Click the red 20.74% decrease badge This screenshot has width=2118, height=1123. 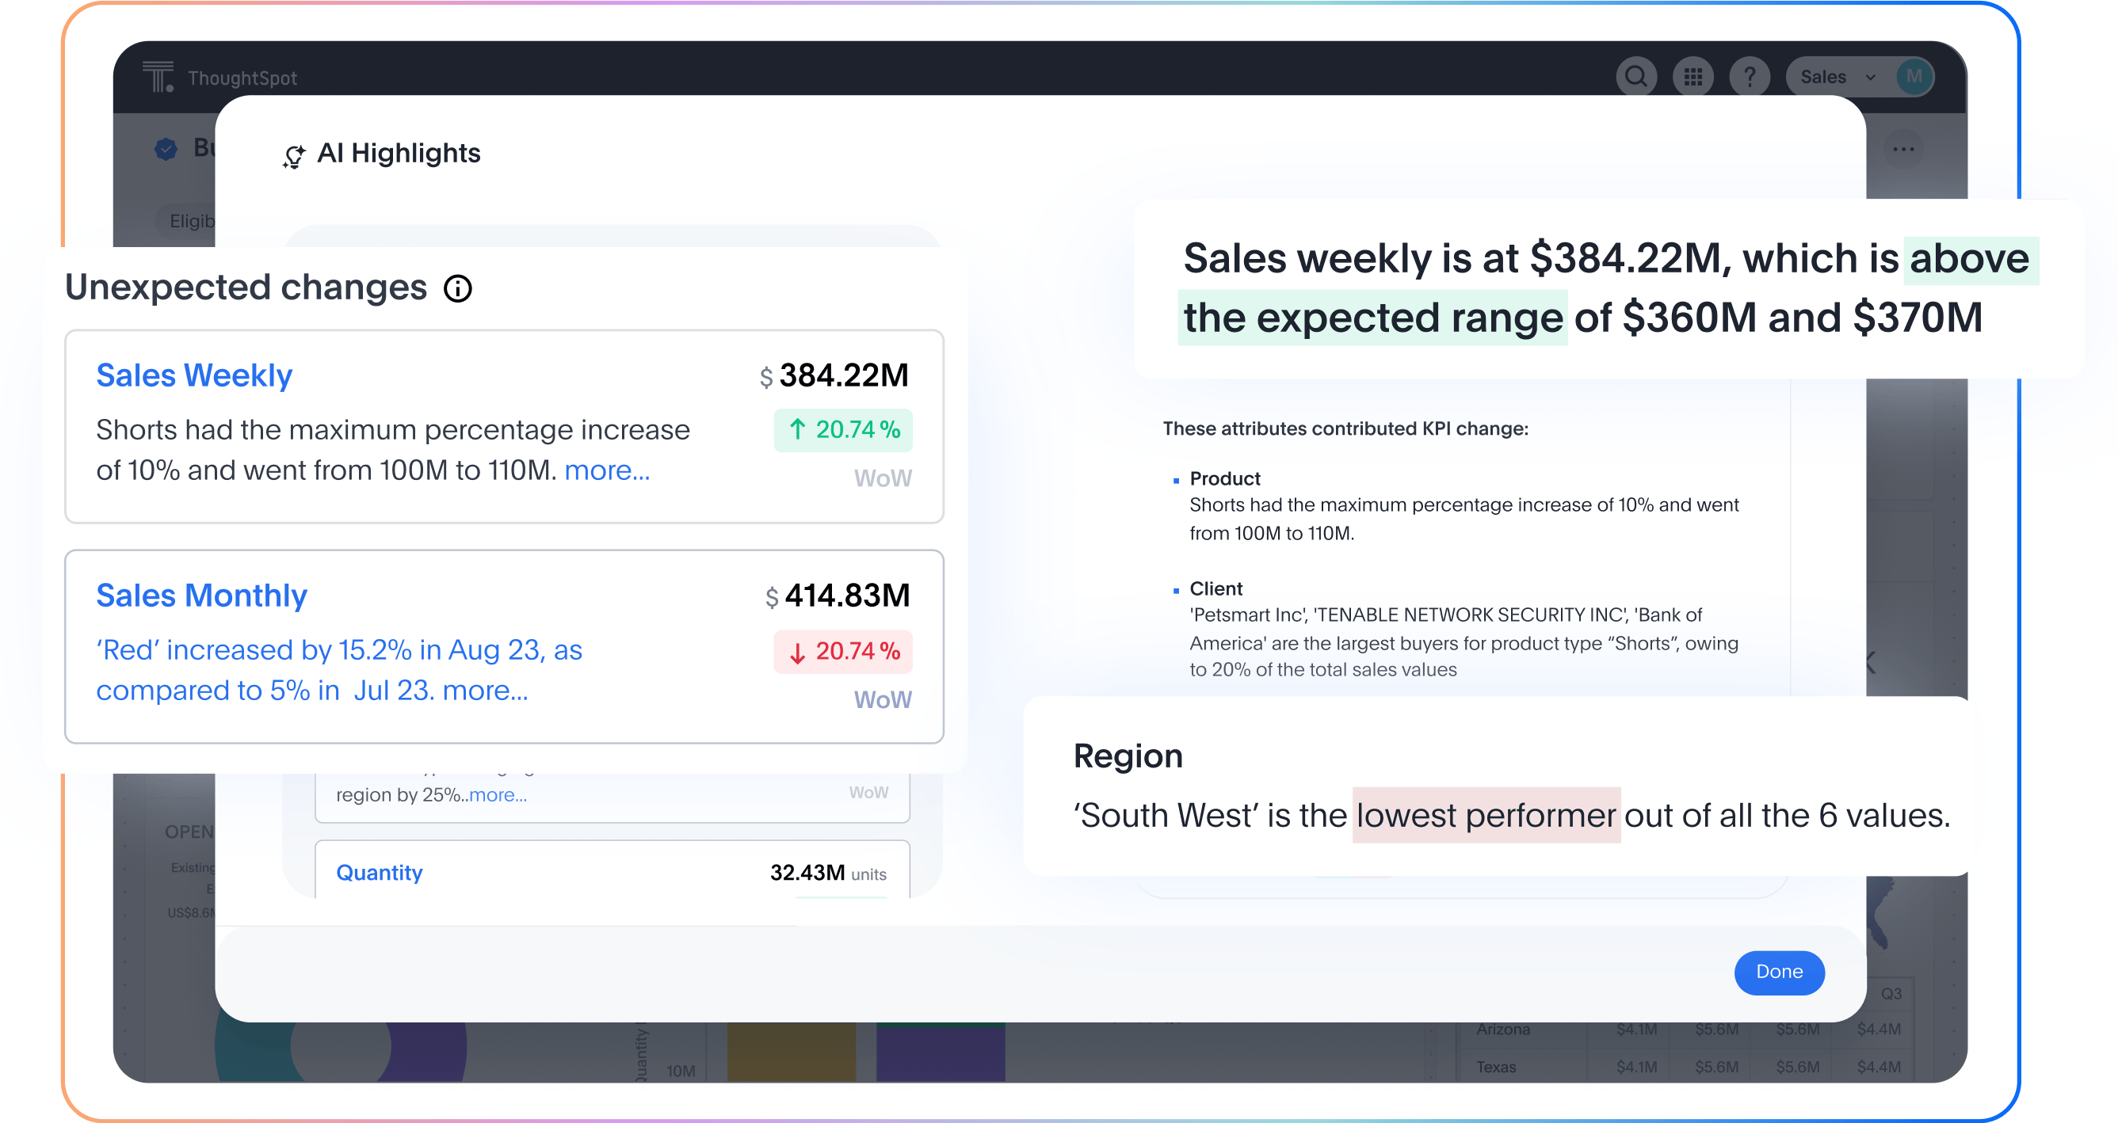tap(843, 652)
